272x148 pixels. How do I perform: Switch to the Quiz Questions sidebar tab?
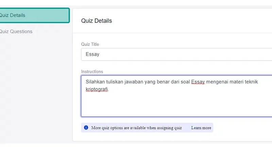16,31
